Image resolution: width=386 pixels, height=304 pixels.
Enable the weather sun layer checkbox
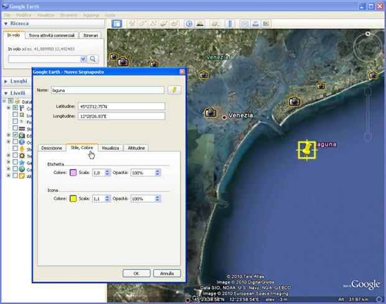point(15,155)
